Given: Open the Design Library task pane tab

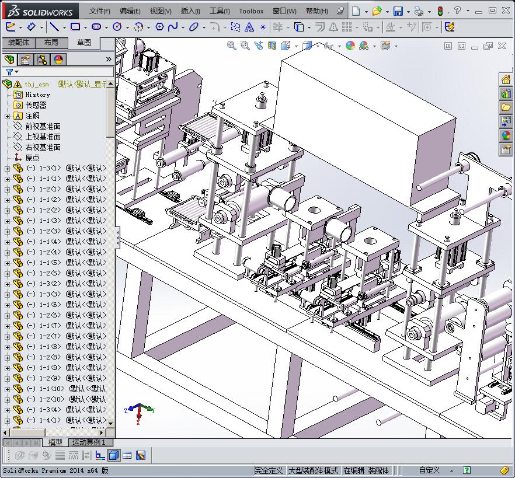Looking at the screenshot, I should tap(506, 93).
